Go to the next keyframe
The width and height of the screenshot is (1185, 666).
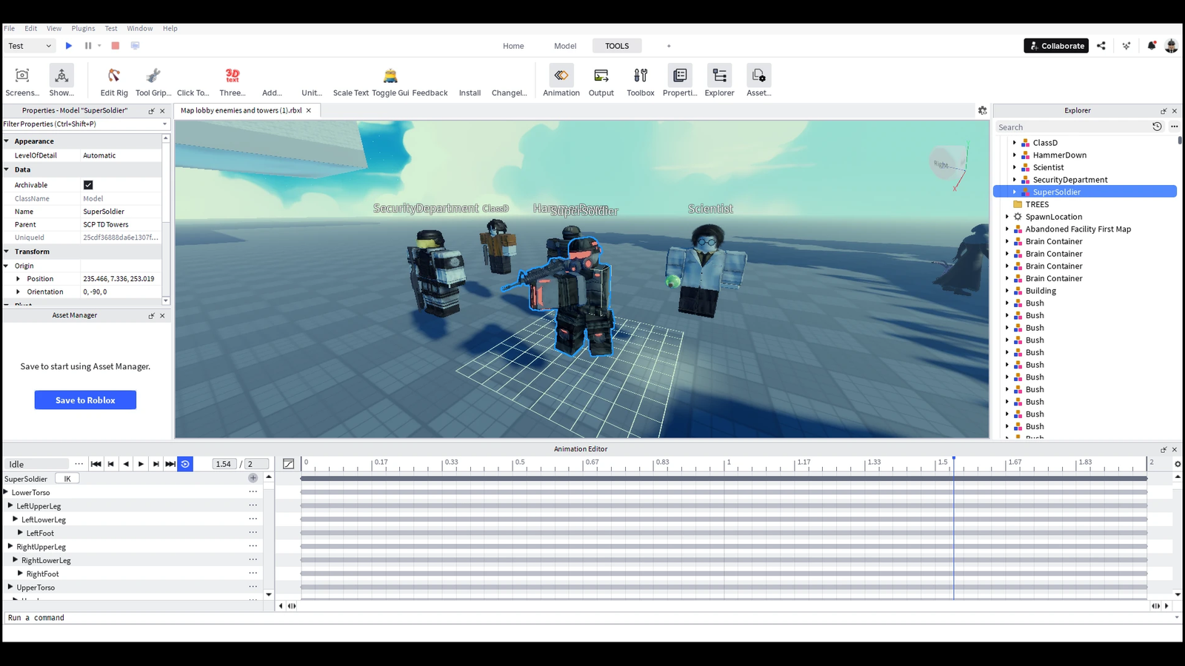(x=156, y=464)
